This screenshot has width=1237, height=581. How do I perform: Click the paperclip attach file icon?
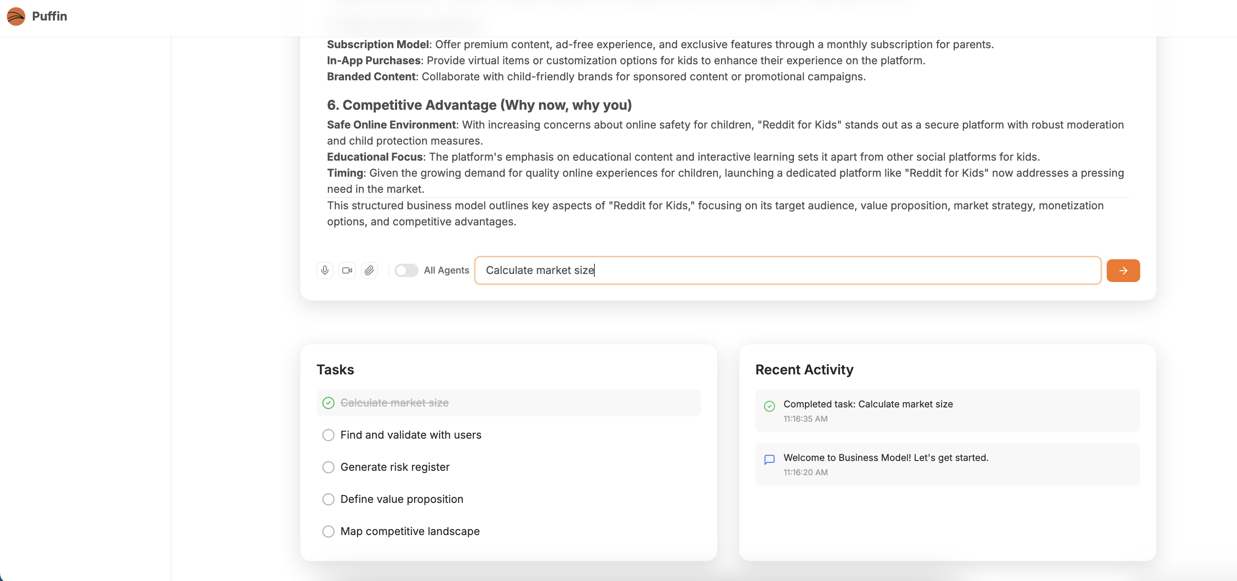[x=369, y=270]
